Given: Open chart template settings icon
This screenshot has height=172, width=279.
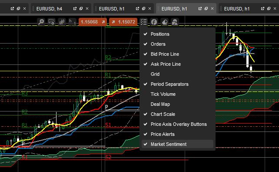Looking at the screenshot, I should pyautogui.click(x=51, y=22).
